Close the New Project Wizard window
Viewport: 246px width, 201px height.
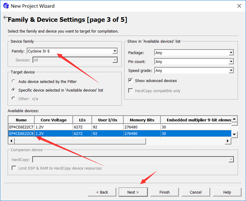239,6
